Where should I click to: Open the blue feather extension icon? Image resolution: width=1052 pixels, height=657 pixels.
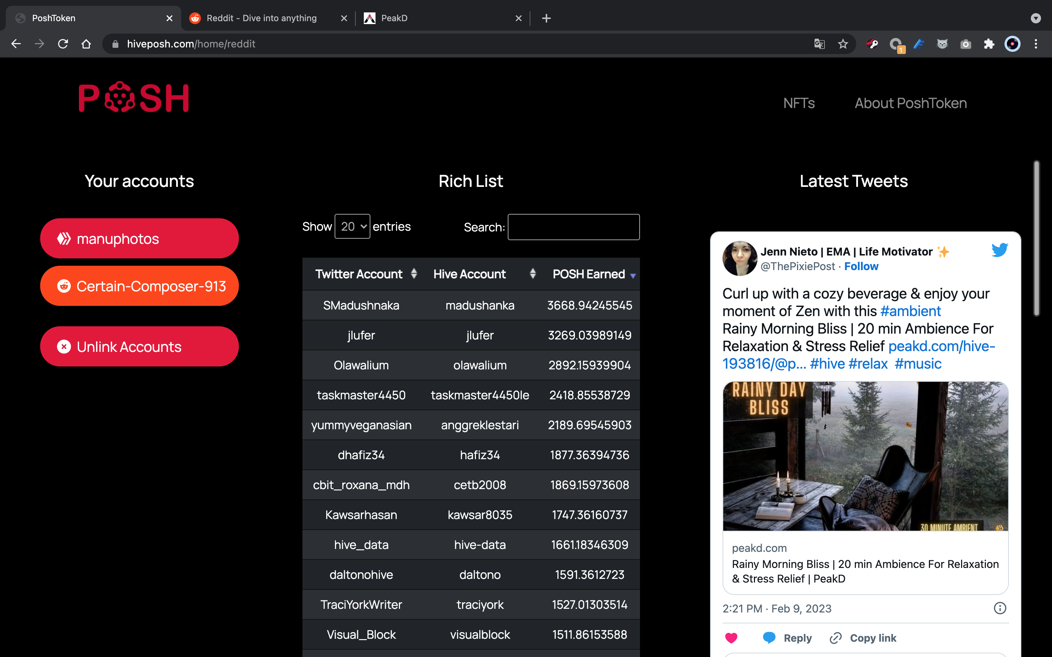(x=919, y=44)
